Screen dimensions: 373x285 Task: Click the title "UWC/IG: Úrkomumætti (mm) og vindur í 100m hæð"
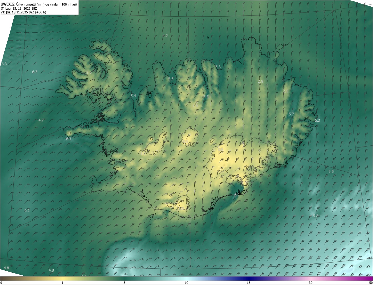tap(39, 4)
